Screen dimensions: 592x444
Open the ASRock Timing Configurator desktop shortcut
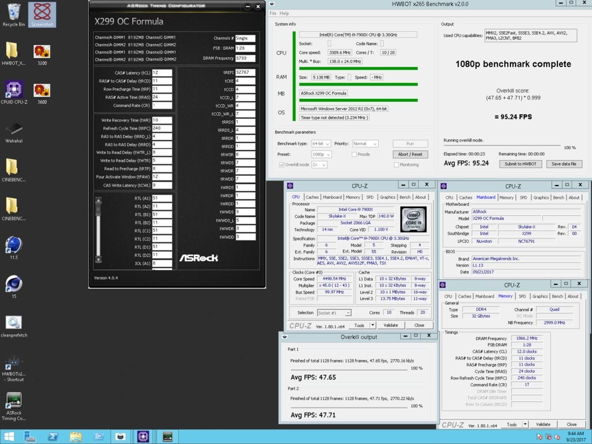[x=13, y=400]
